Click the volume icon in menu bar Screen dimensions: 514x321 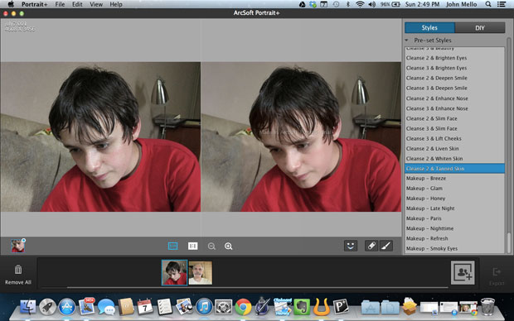(371, 4)
